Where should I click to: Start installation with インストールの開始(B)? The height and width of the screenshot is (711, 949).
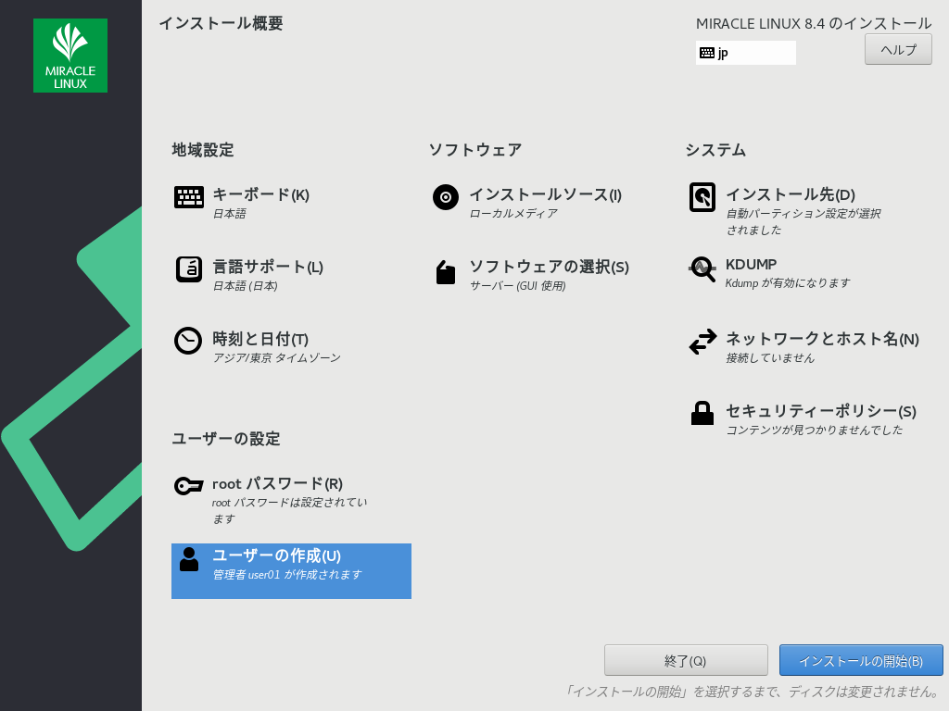[861, 661]
